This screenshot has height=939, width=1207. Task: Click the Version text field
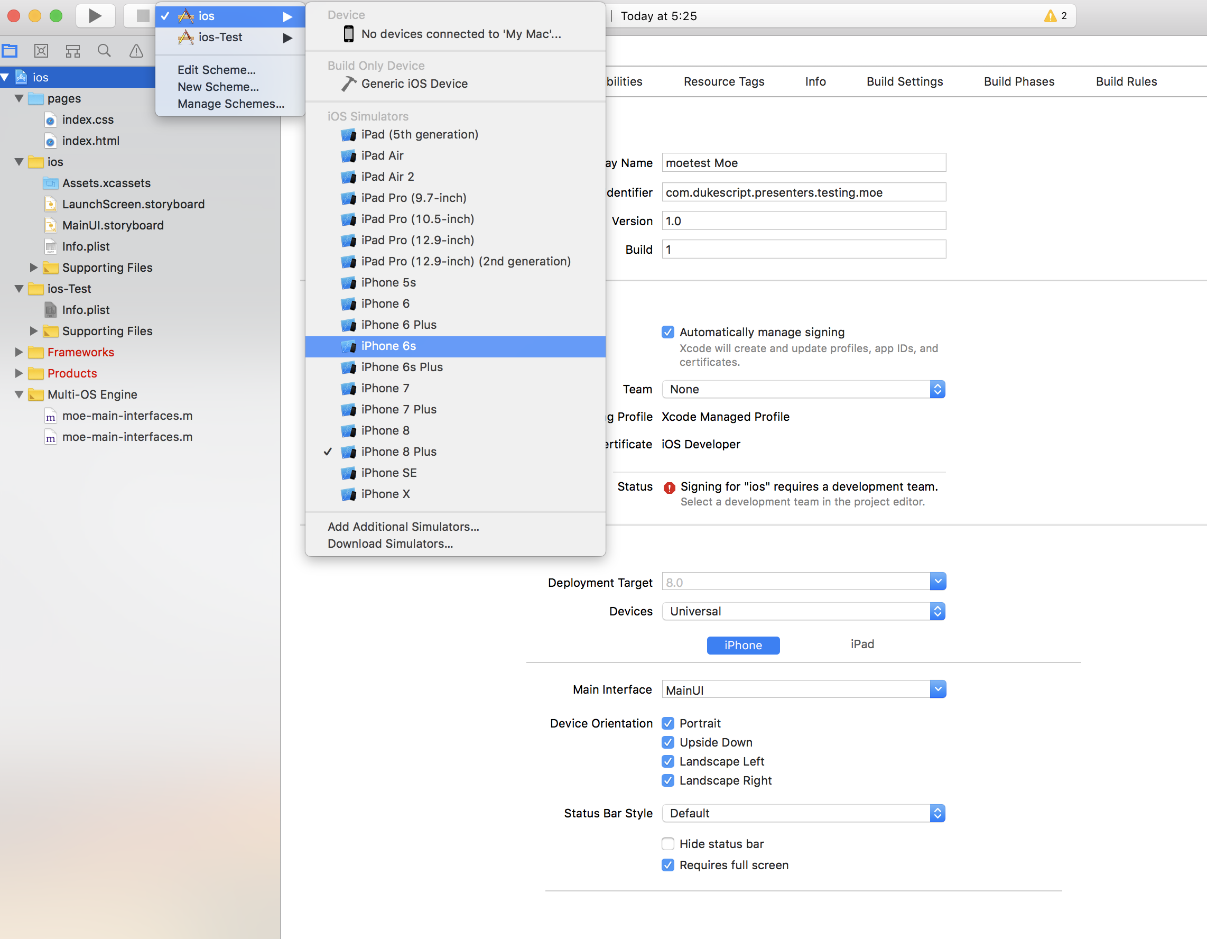tap(803, 221)
